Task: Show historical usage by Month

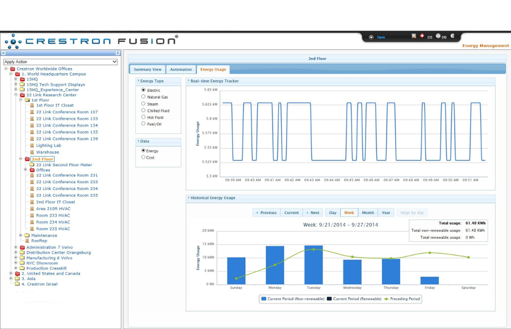Action: (x=368, y=213)
